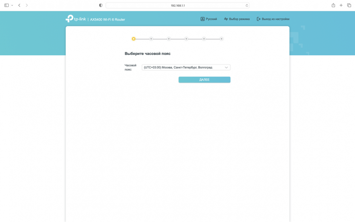
Task: Open the sidebar chevron menu next to sidebar icon
Action: (12, 5)
